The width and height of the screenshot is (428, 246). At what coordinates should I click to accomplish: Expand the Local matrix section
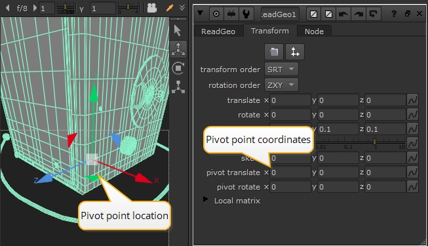coord(205,199)
